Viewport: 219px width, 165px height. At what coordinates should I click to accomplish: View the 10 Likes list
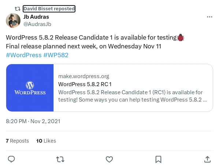[46, 141]
